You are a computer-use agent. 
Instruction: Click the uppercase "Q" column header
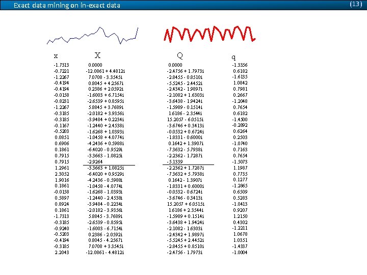coord(180,56)
